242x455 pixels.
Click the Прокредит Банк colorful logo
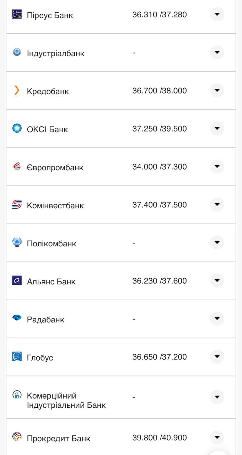pyautogui.click(x=17, y=437)
